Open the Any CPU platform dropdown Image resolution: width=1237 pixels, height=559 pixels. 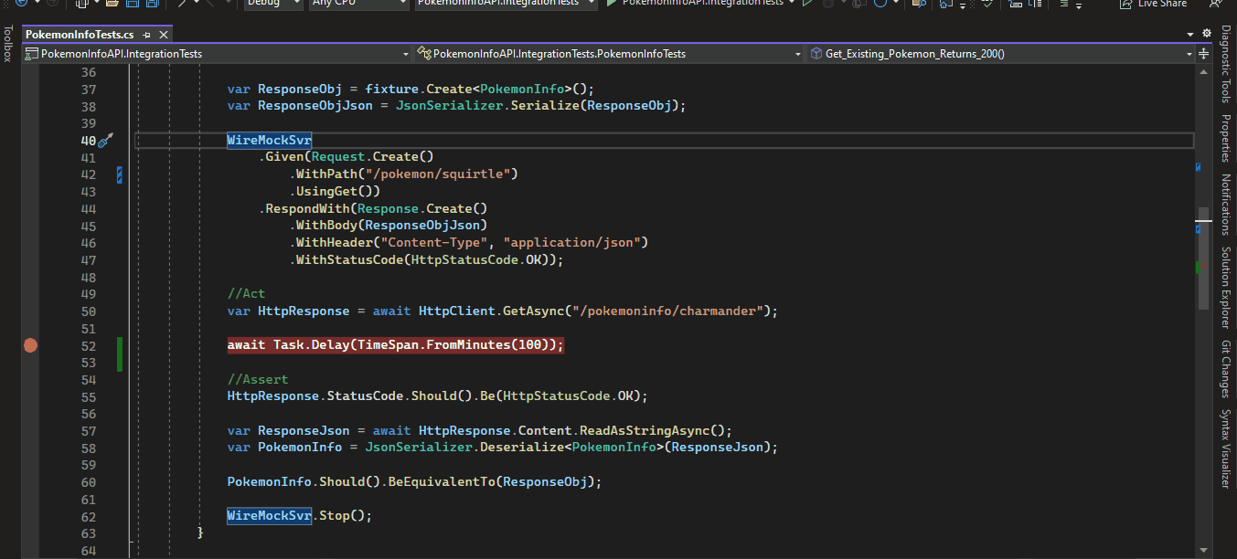point(358,4)
